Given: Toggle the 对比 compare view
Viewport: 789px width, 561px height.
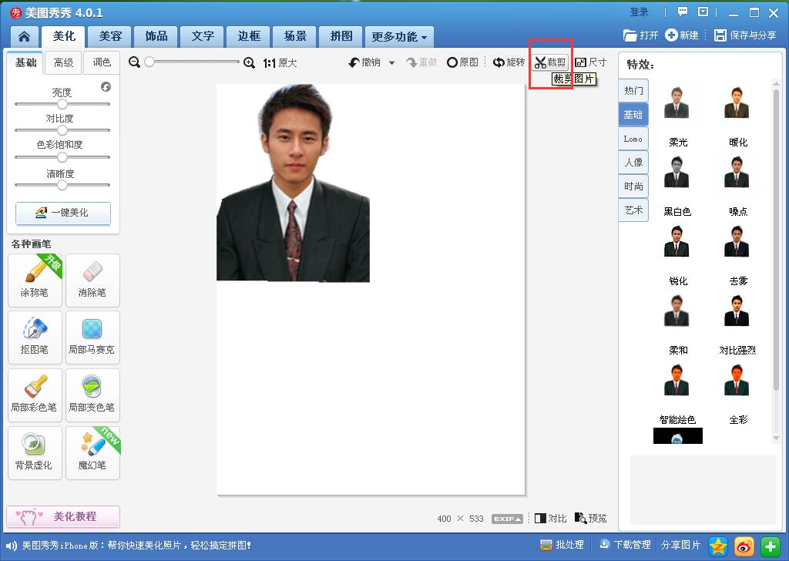Looking at the screenshot, I should pos(550,518).
